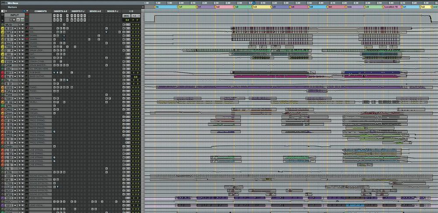Viewport: 438px width, 213px height.
Task: Click the INPUT track name button
Action: pos(14,15)
